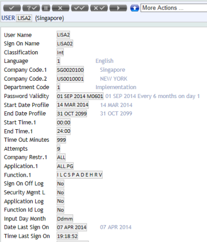Click Input Day Month field Ddmm
This screenshot has height=242, width=207.
click(x=65, y=219)
